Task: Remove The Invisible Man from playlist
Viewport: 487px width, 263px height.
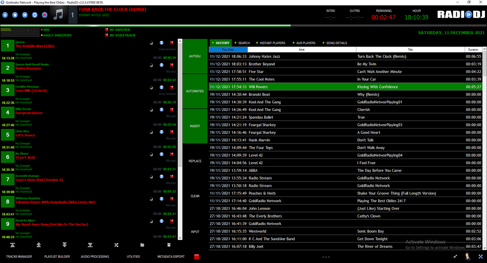Action: 172,43
